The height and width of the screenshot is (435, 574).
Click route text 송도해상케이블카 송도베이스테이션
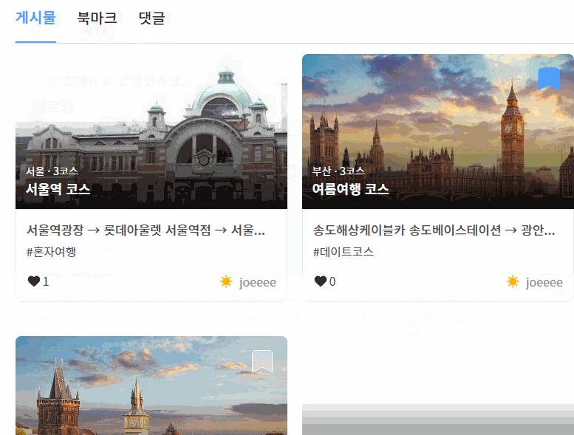[x=407, y=230]
